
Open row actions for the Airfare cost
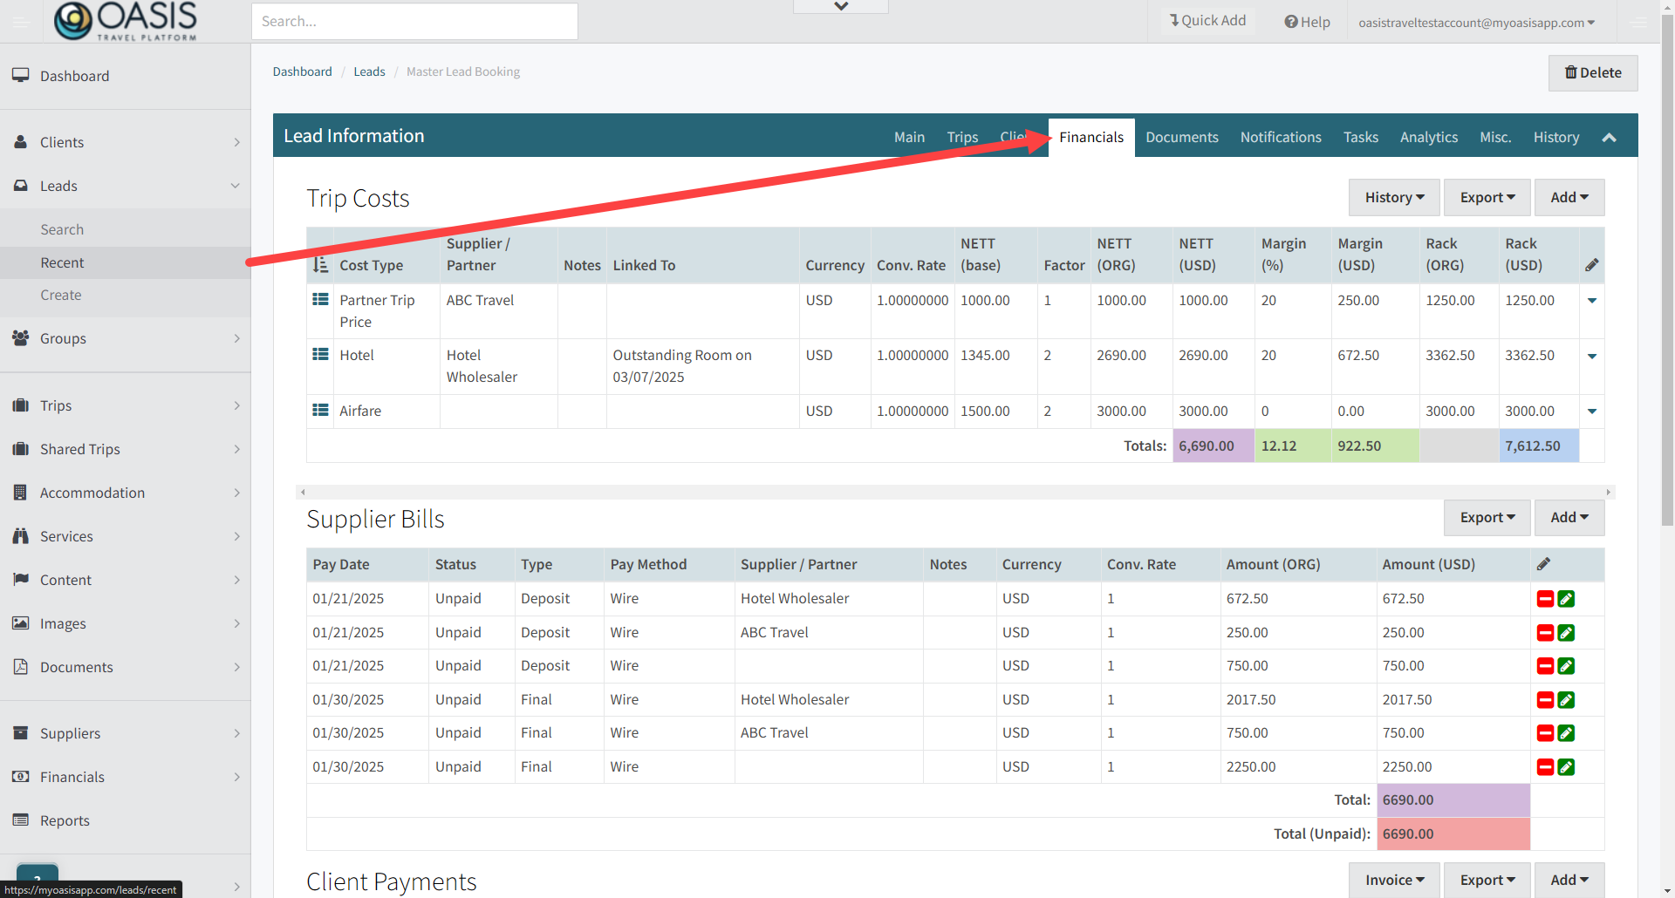click(x=1592, y=412)
